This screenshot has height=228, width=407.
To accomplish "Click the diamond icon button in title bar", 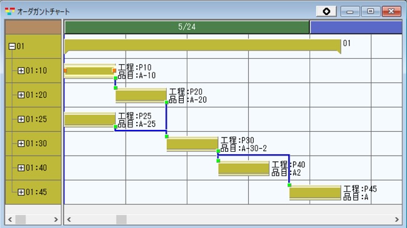I will (326, 11).
